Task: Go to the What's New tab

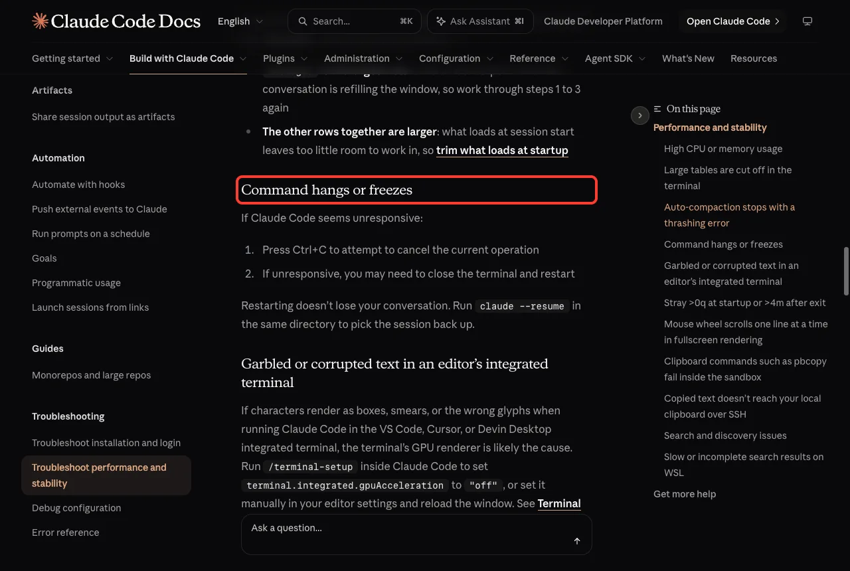Action: click(x=688, y=58)
